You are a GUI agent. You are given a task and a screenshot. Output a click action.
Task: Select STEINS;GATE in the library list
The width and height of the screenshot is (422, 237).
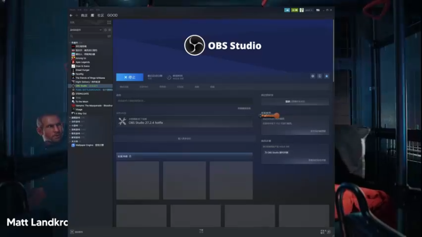pos(82,94)
